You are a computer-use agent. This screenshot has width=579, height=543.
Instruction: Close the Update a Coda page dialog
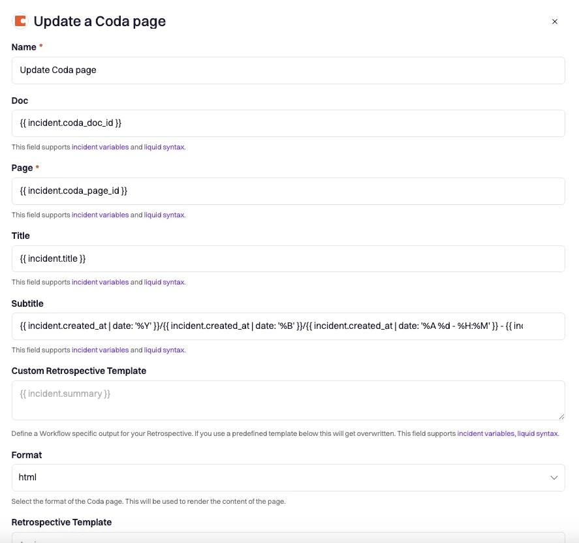(555, 22)
